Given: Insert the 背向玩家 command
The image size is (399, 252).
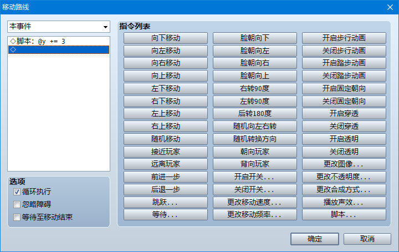Looking at the screenshot, I should coord(255,164).
